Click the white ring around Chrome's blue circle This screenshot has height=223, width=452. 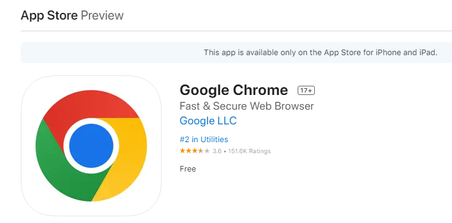click(91, 121)
